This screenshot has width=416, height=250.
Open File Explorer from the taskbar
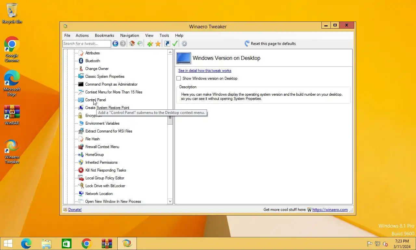[46, 243]
